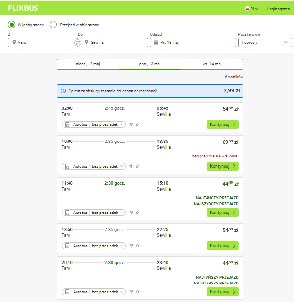Image resolution: width=294 pixels, height=302 pixels.
Task: Click Wi-Fi icon on 02:00 trip
Action: pos(131,124)
